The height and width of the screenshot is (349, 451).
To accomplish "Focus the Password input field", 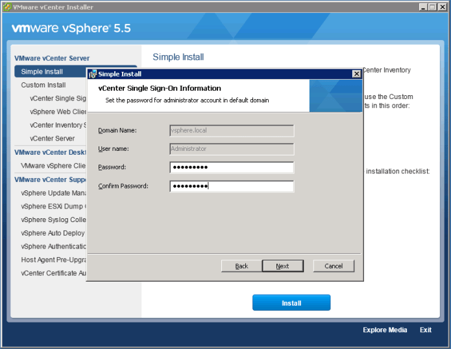I will tap(232, 168).
